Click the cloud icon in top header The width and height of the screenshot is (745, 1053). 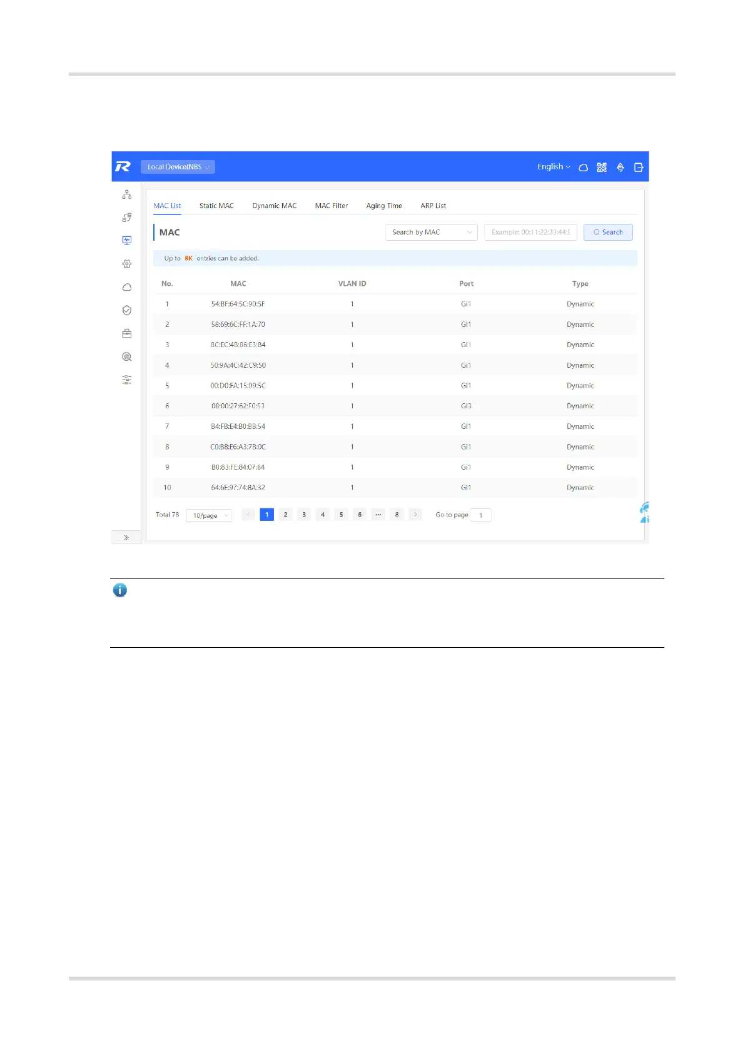(583, 167)
